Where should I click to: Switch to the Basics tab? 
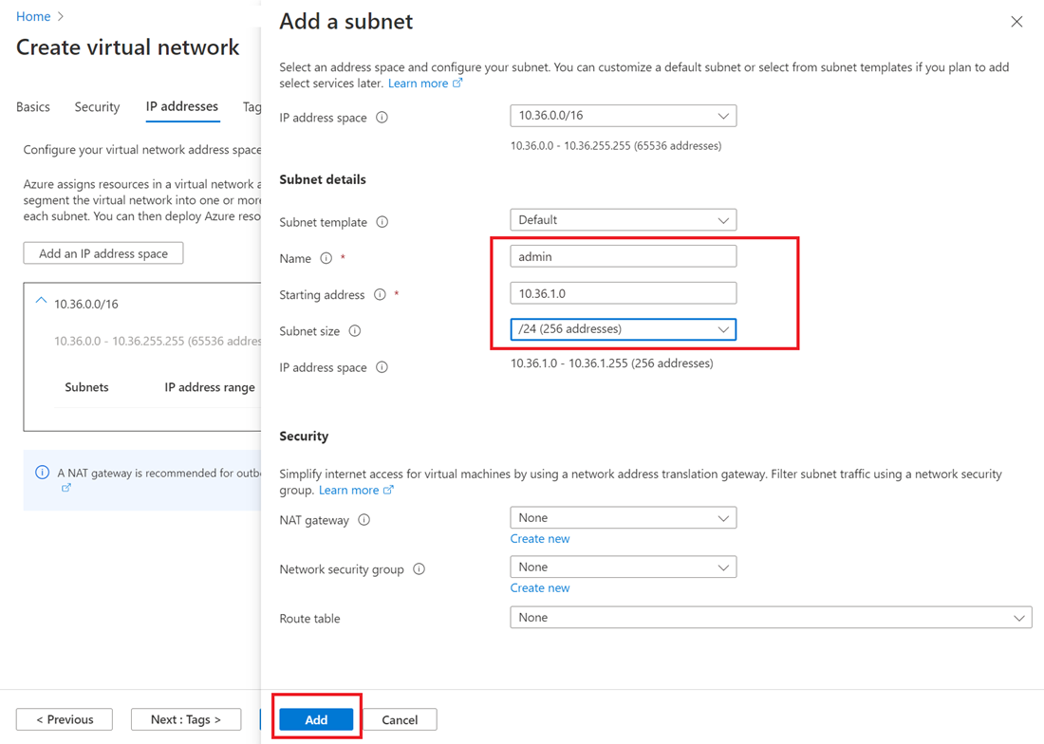32,106
